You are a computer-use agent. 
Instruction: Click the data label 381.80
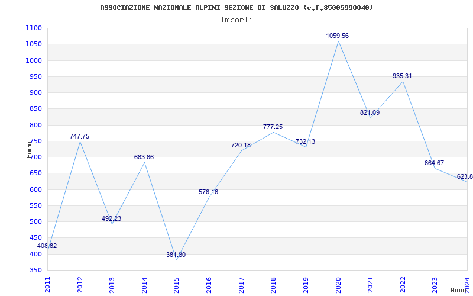[x=176, y=255]
